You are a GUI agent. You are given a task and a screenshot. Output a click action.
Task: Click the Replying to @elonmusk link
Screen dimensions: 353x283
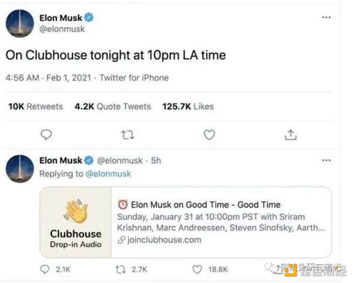108,173
